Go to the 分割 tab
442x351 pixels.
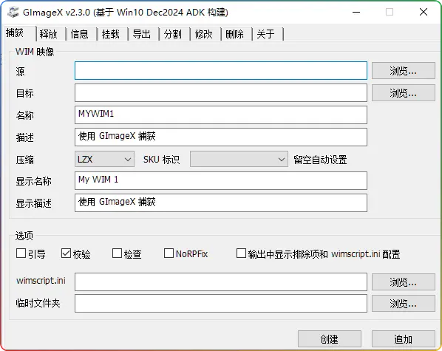174,35
